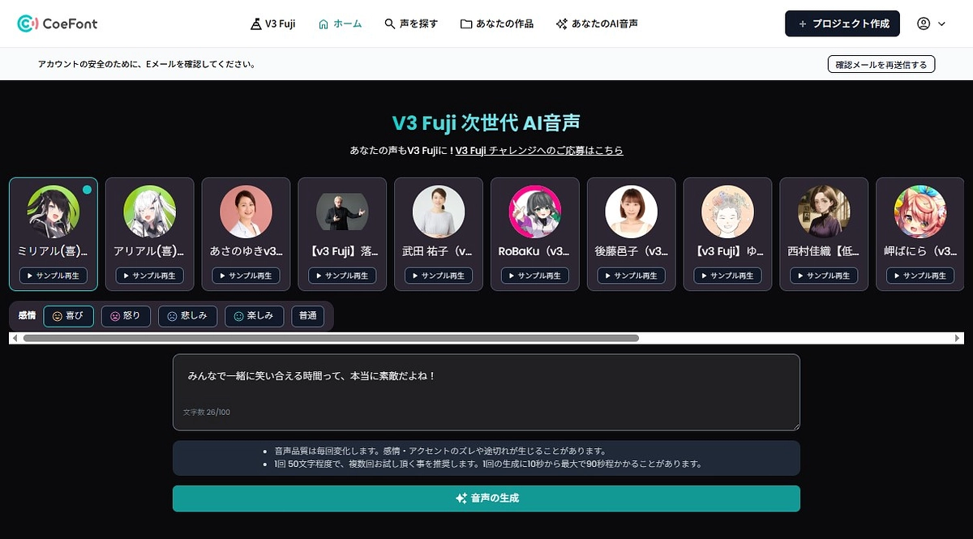Screen dimensions: 973x539
Task: Open the V3 Fuji nav item
Action: [x=272, y=24]
